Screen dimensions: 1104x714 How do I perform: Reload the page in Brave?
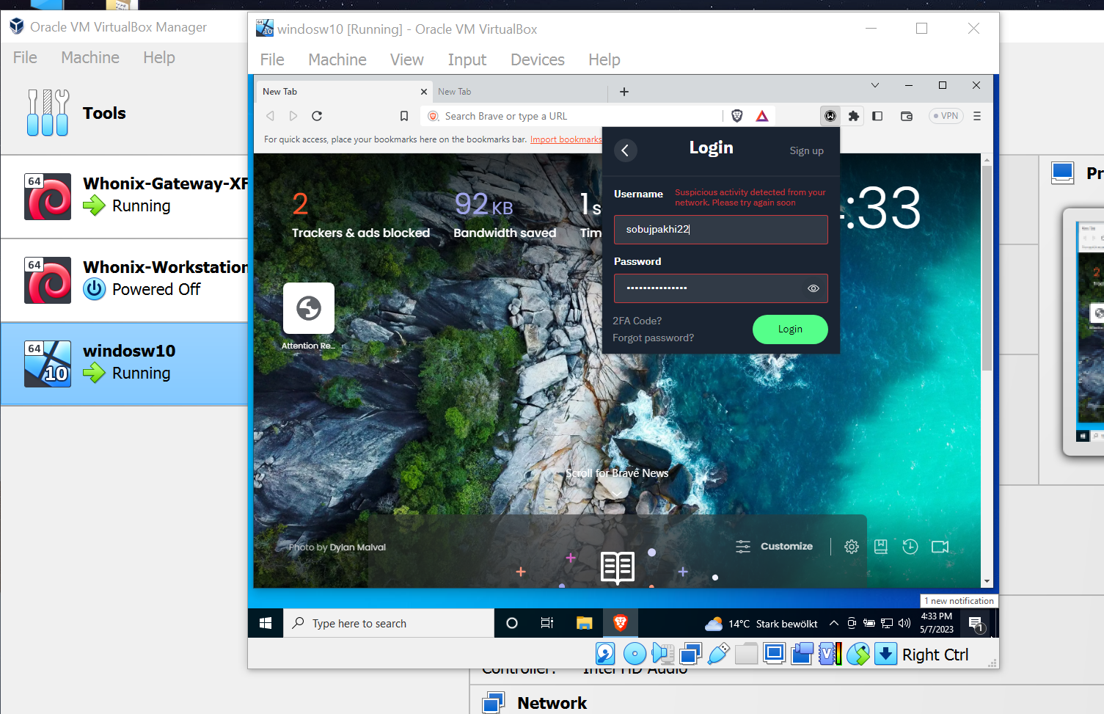point(317,116)
